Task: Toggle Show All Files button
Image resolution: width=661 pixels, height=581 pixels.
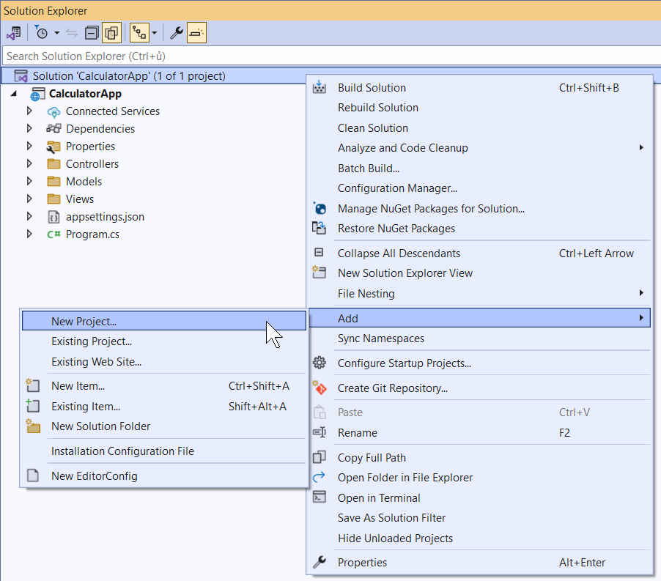Action: pos(111,33)
